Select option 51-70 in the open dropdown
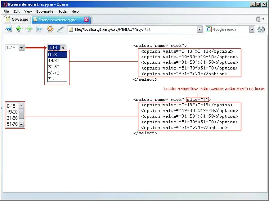Screen dimensions: 269x201 coord(57,73)
